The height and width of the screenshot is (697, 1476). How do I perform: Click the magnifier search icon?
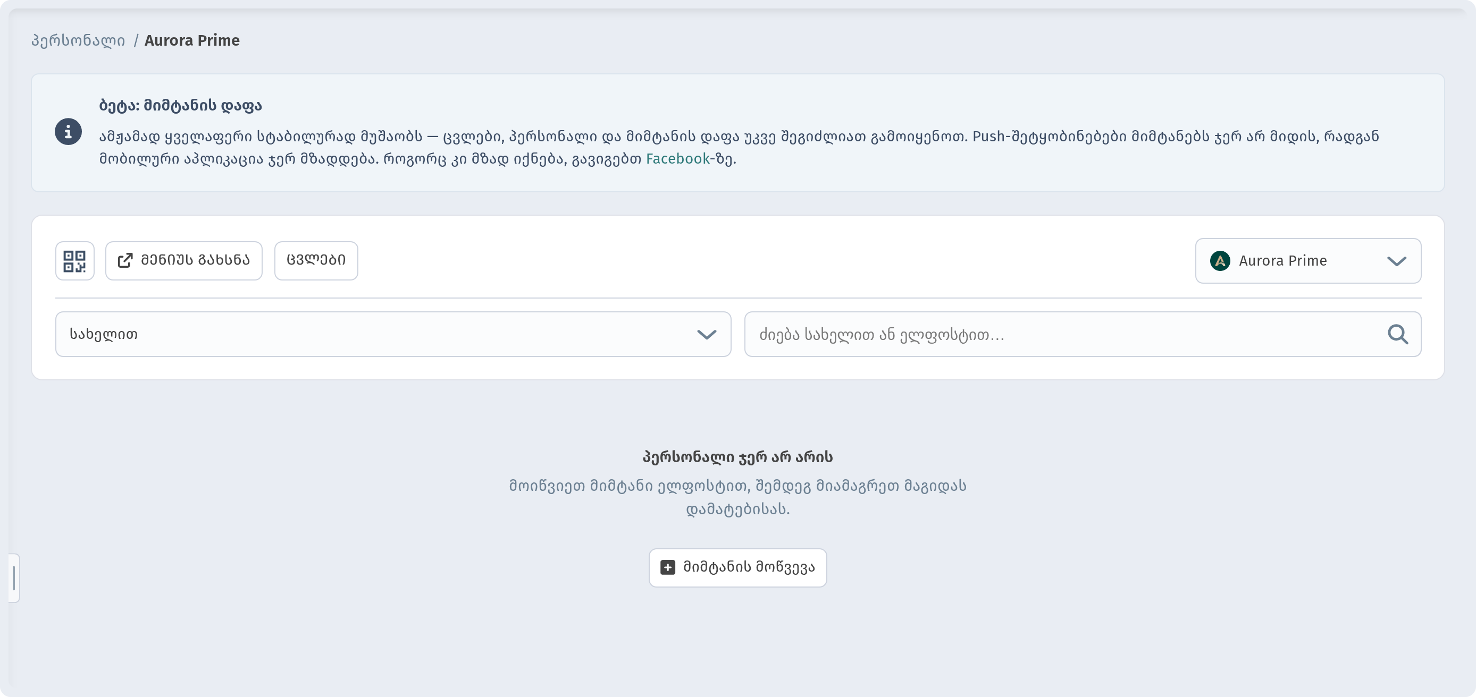pos(1397,334)
